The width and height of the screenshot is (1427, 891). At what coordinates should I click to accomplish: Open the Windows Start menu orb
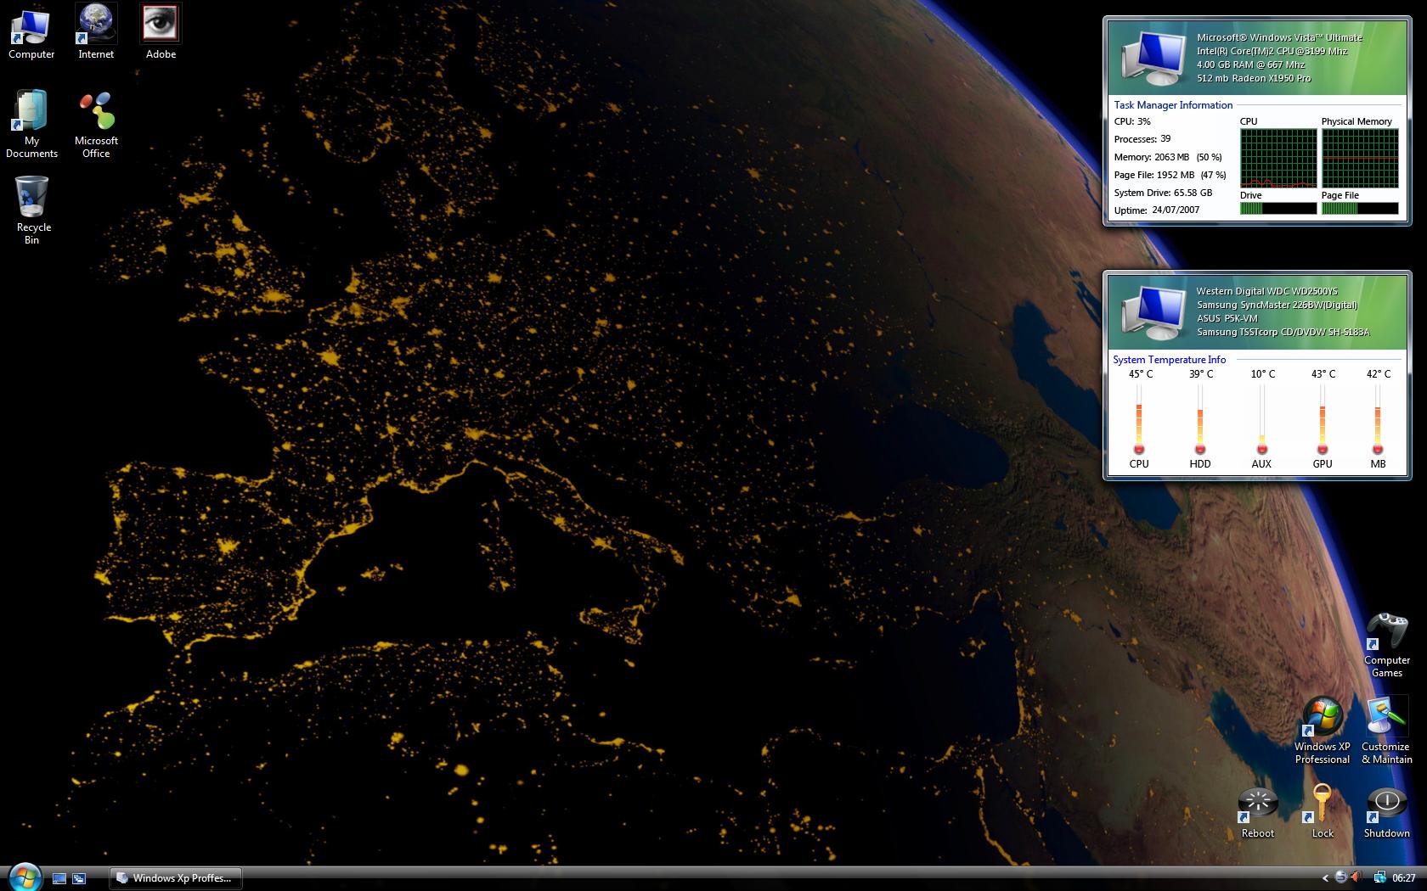tap(24, 877)
